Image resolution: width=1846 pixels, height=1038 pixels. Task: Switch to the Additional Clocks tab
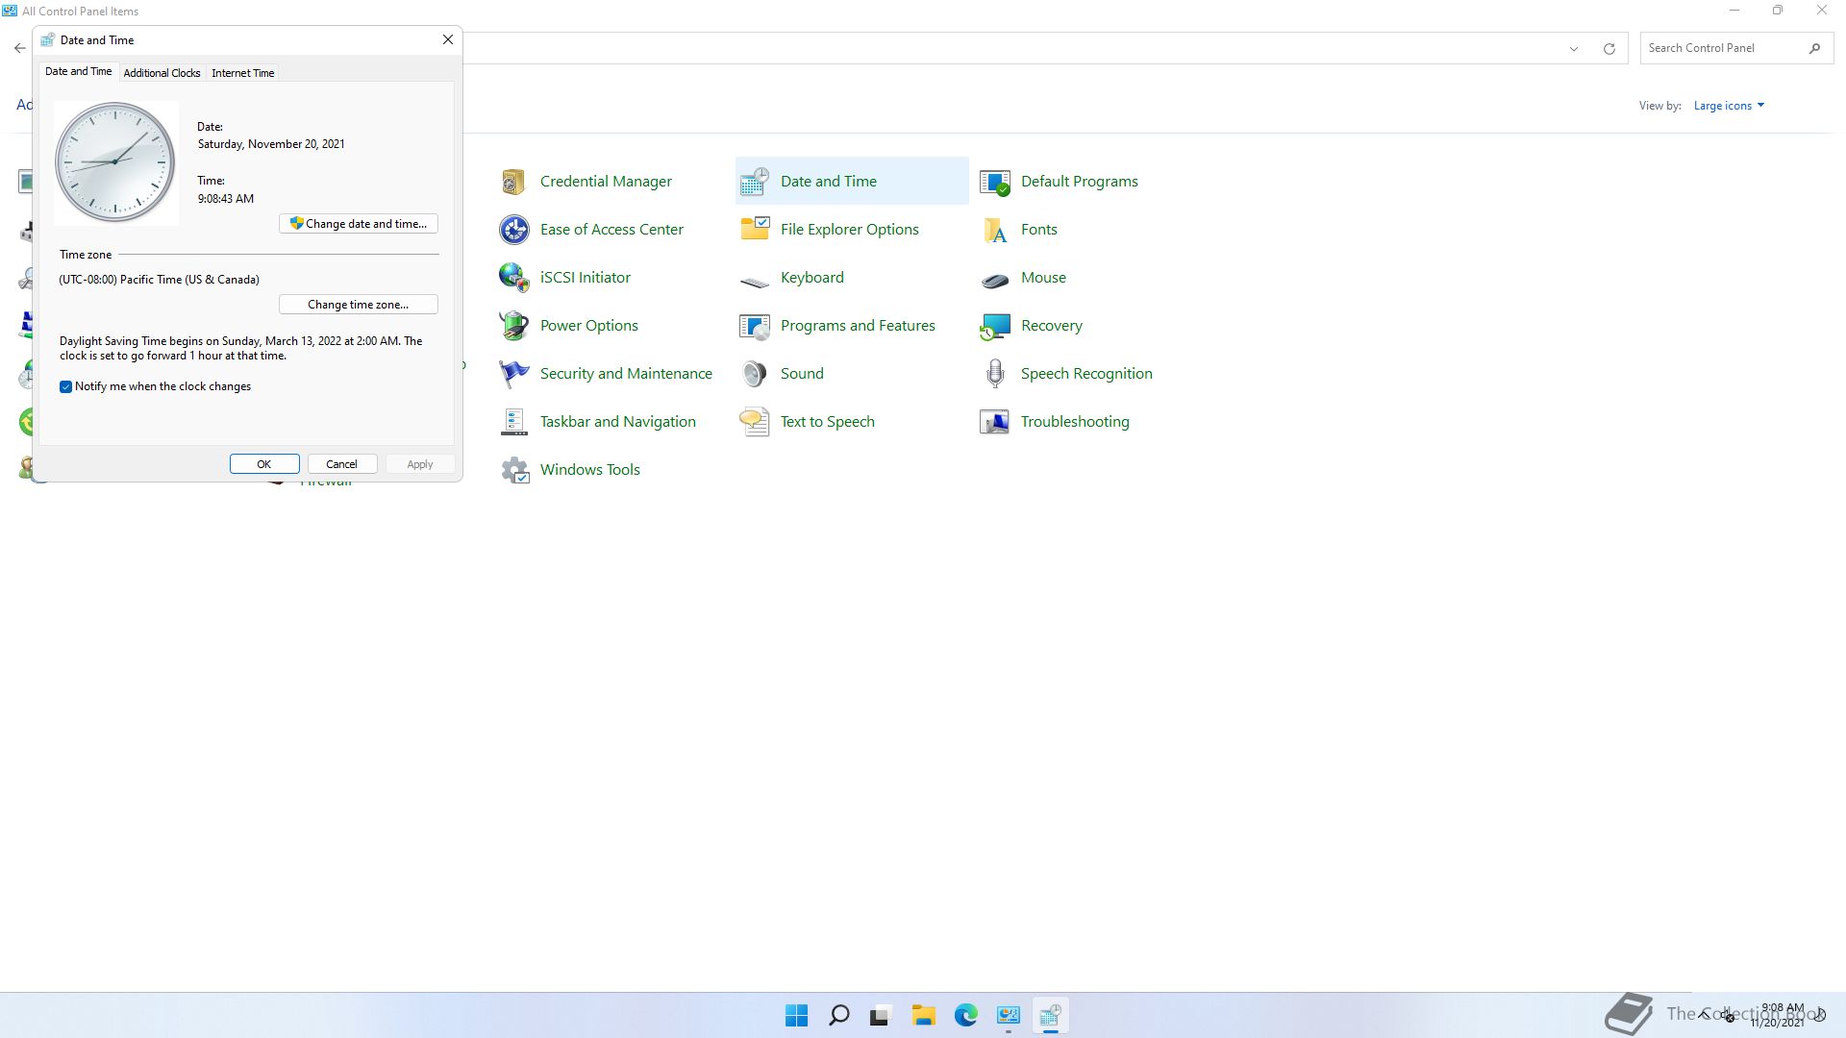coord(162,73)
